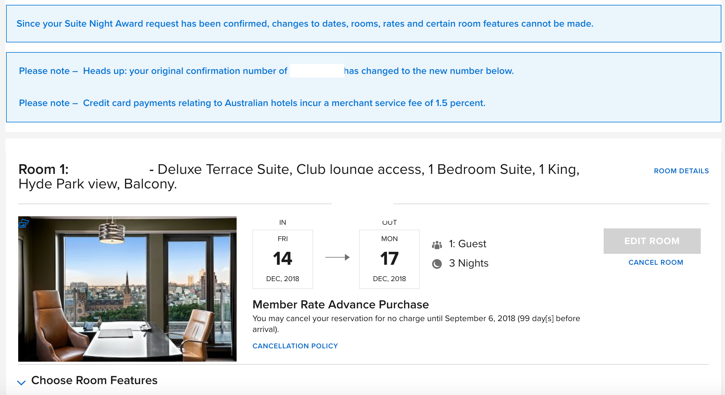The width and height of the screenshot is (725, 395).
Task: View the CANCELLATION POLICY link
Action: click(x=295, y=346)
